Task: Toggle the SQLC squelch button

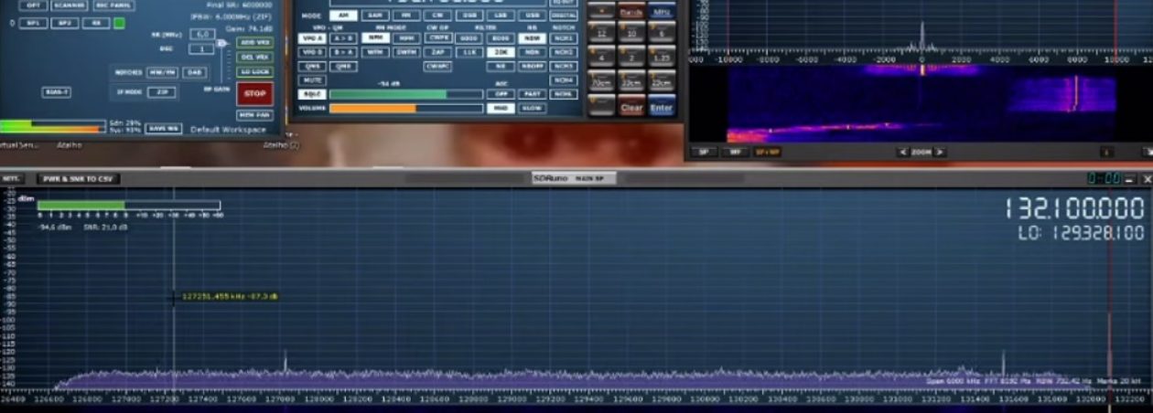Action: click(313, 94)
